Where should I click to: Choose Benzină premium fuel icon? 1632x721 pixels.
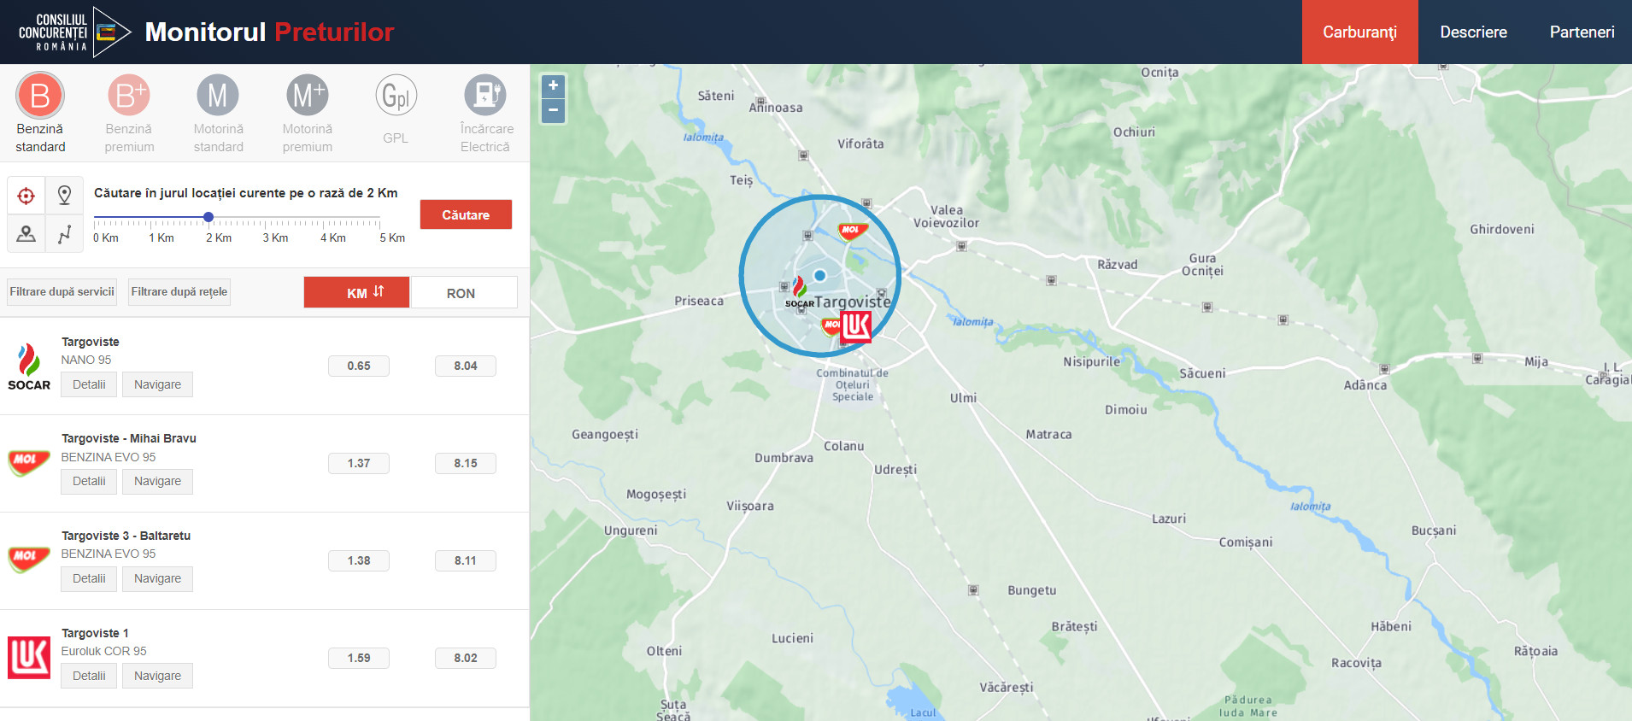(129, 96)
